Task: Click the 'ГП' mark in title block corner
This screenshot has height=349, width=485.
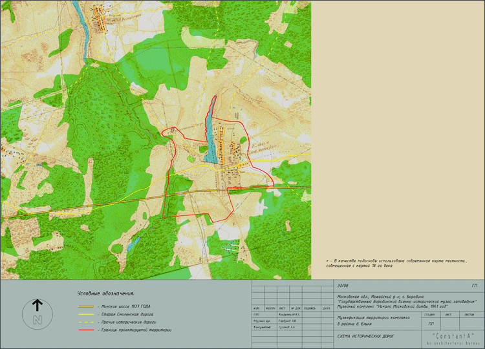Action: tap(475, 285)
